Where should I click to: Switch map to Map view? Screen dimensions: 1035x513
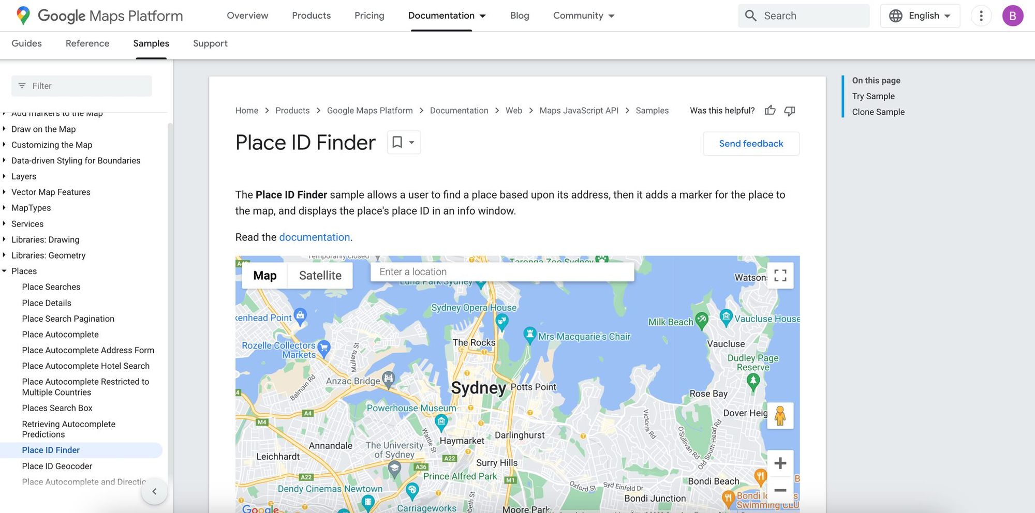point(265,275)
